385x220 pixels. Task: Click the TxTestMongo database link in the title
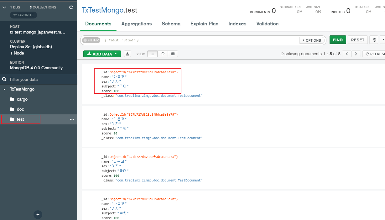[x=103, y=10]
